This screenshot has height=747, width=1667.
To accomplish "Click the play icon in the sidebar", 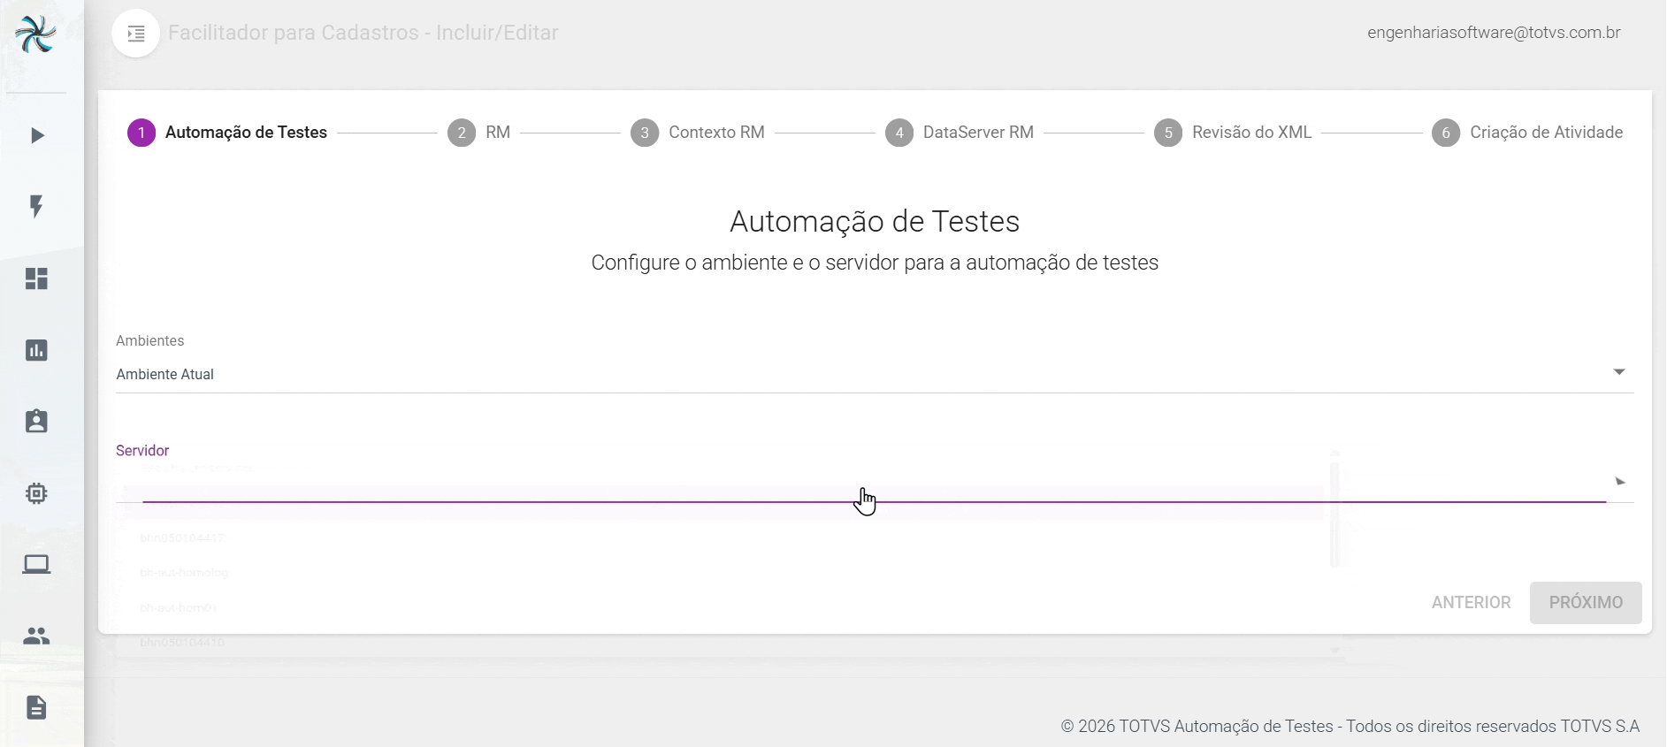I will coord(36,135).
